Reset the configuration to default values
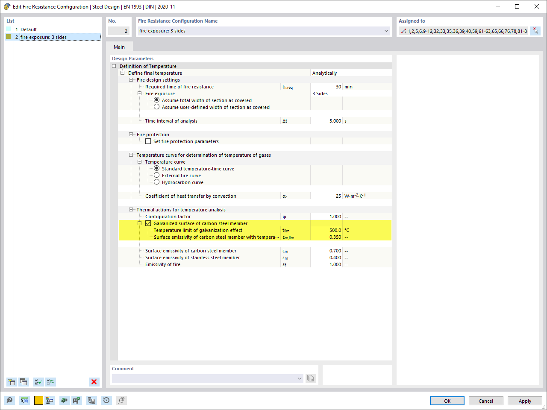Viewport: 547px width, 410px height. click(106, 400)
